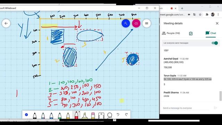Image resolution: width=222 pixels, height=125 pixels.
Task: Click the send message arrow button
Action: click(x=215, y=108)
